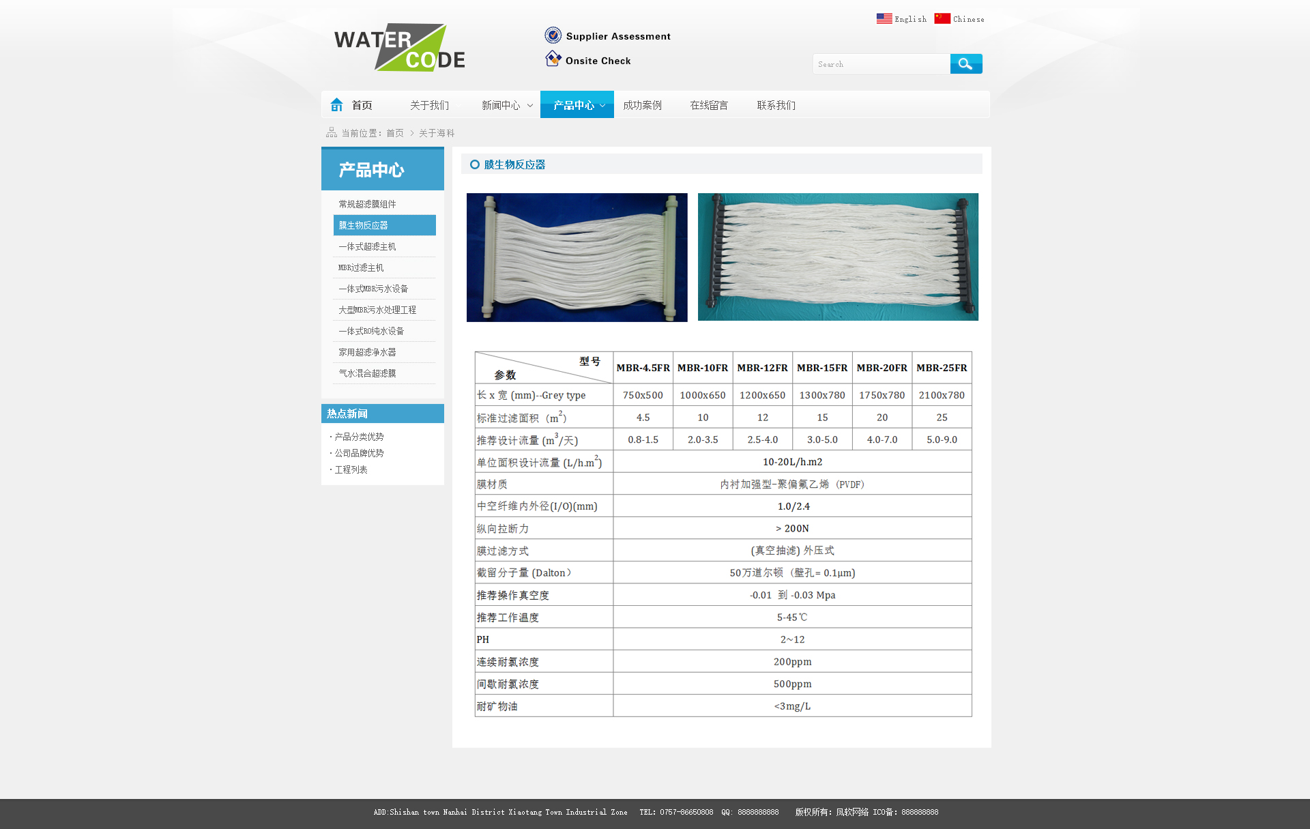Select 常规超滤膜组件 in product sidebar
1310x829 pixels.
[x=367, y=204]
